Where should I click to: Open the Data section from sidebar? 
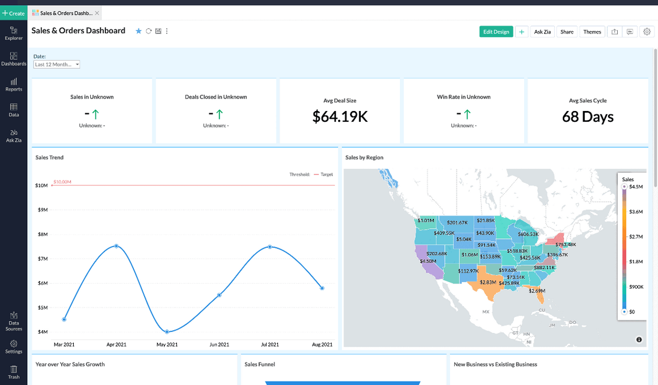pyautogui.click(x=14, y=109)
